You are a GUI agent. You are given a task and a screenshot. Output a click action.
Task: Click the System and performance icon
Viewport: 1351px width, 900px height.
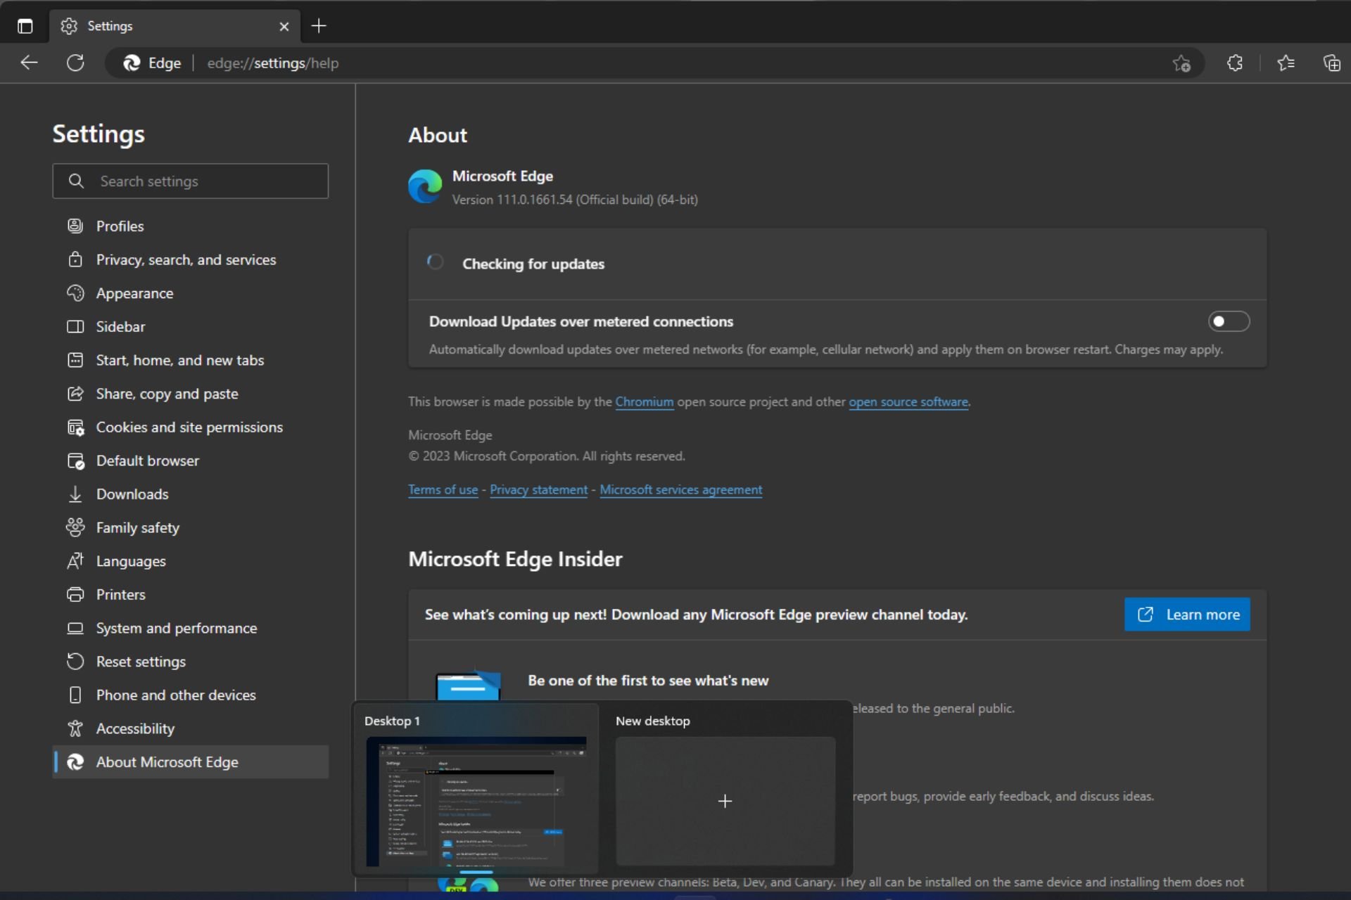[75, 628]
